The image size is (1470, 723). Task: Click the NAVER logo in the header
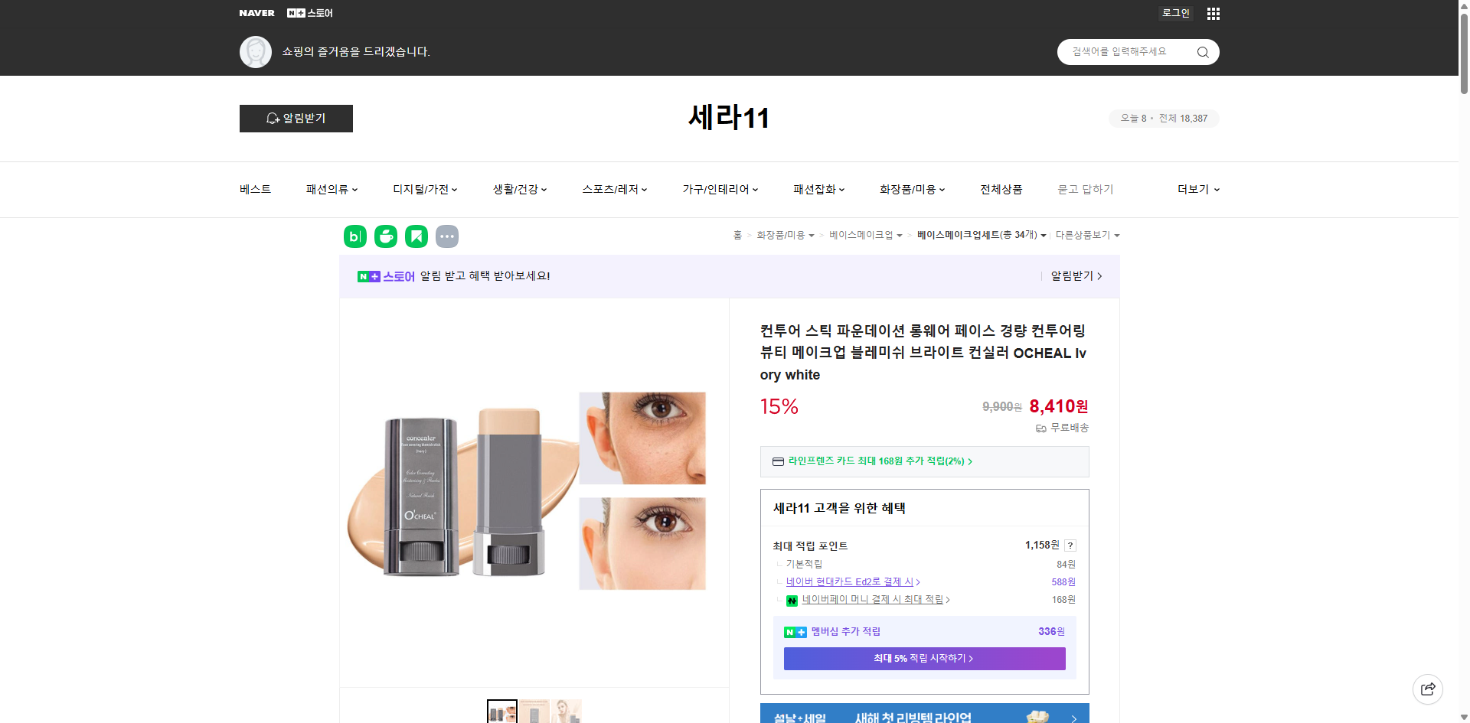[x=256, y=12]
